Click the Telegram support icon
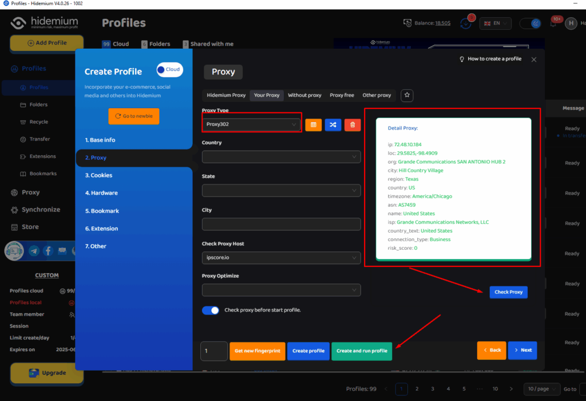This screenshot has width=586, height=401. pyautogui.click(x=34, y=251)
